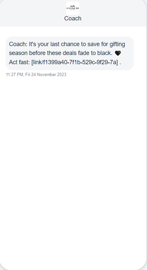Click the 'Coach:' prefix in the message
The width and height of the screenshot is (147, 270).
pyautogui.click(x=18, y=44)
